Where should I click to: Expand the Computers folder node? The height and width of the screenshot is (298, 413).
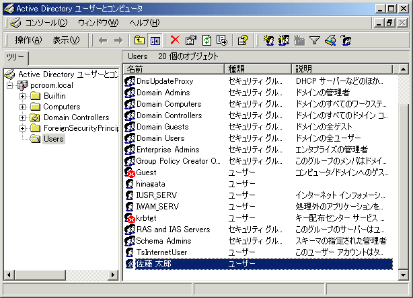22,107
